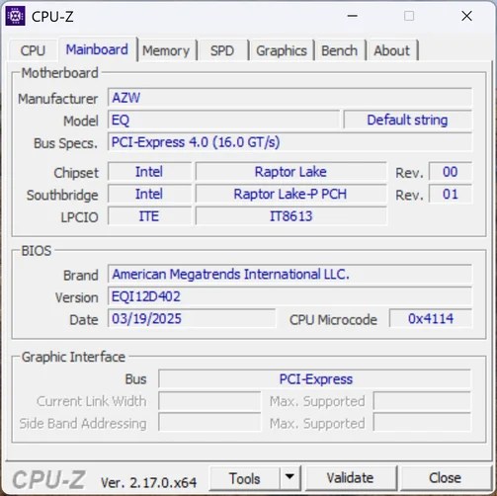497x496 pixels.
Task: Click the 'PCI-Express 4.0 (16.0 GT/s)' value
Action: 290,142
